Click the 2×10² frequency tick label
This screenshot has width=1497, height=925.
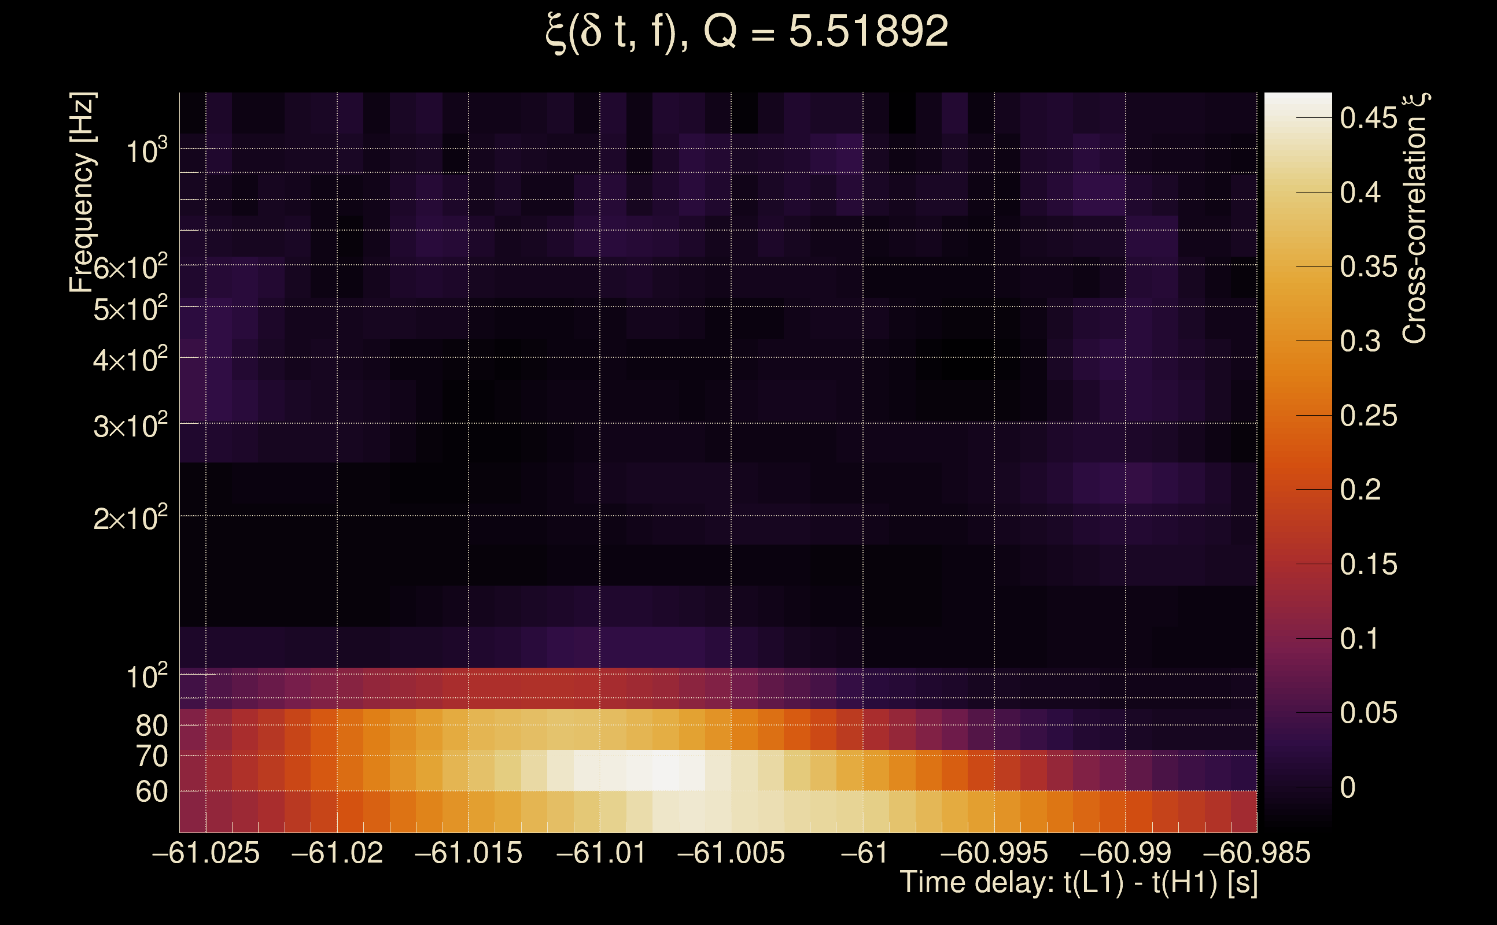click(x=130, y=518)
